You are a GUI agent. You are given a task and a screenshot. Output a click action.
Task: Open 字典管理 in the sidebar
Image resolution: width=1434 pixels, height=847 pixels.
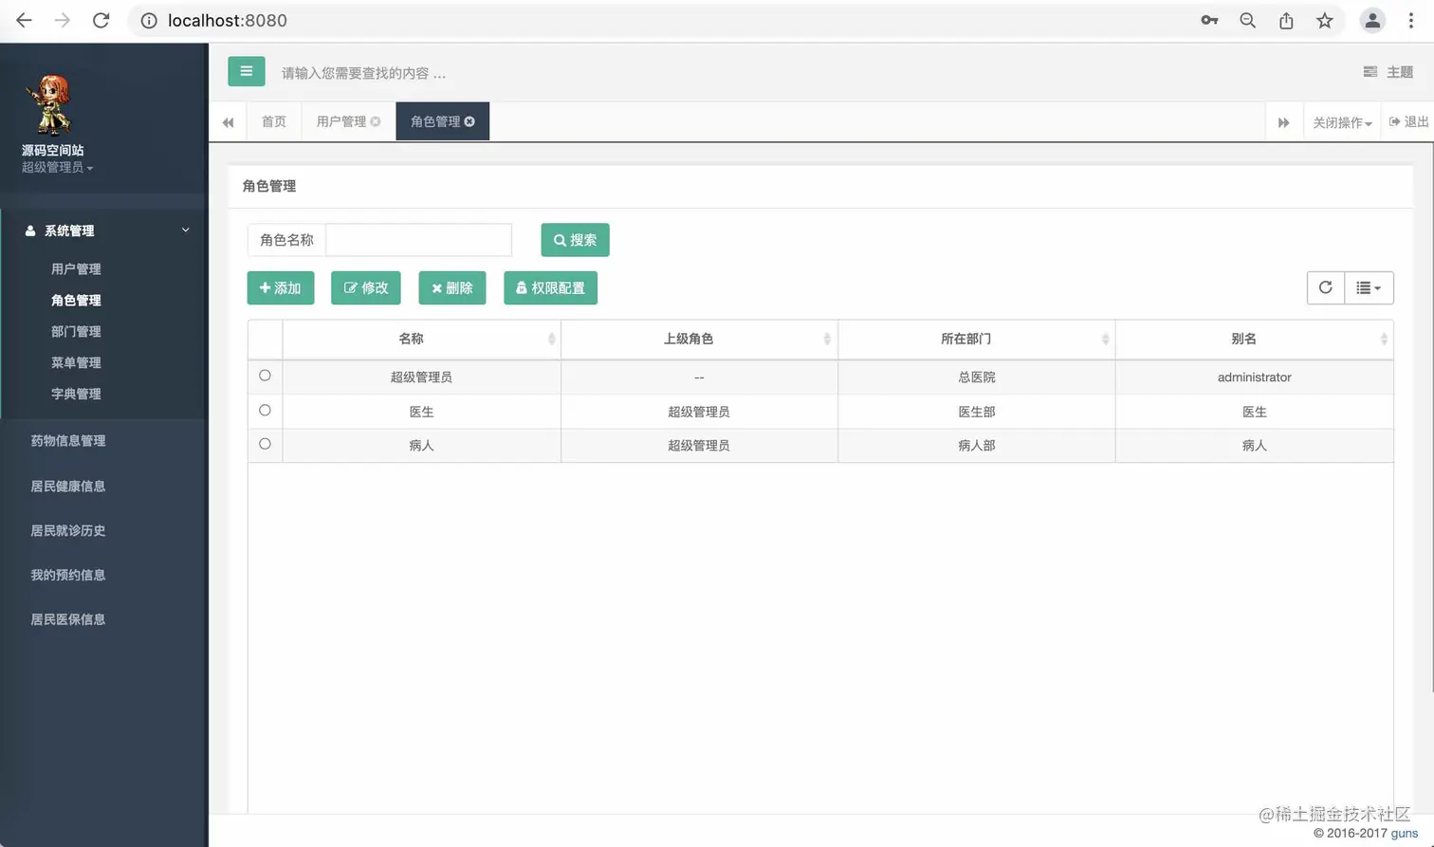pos(76,394)
